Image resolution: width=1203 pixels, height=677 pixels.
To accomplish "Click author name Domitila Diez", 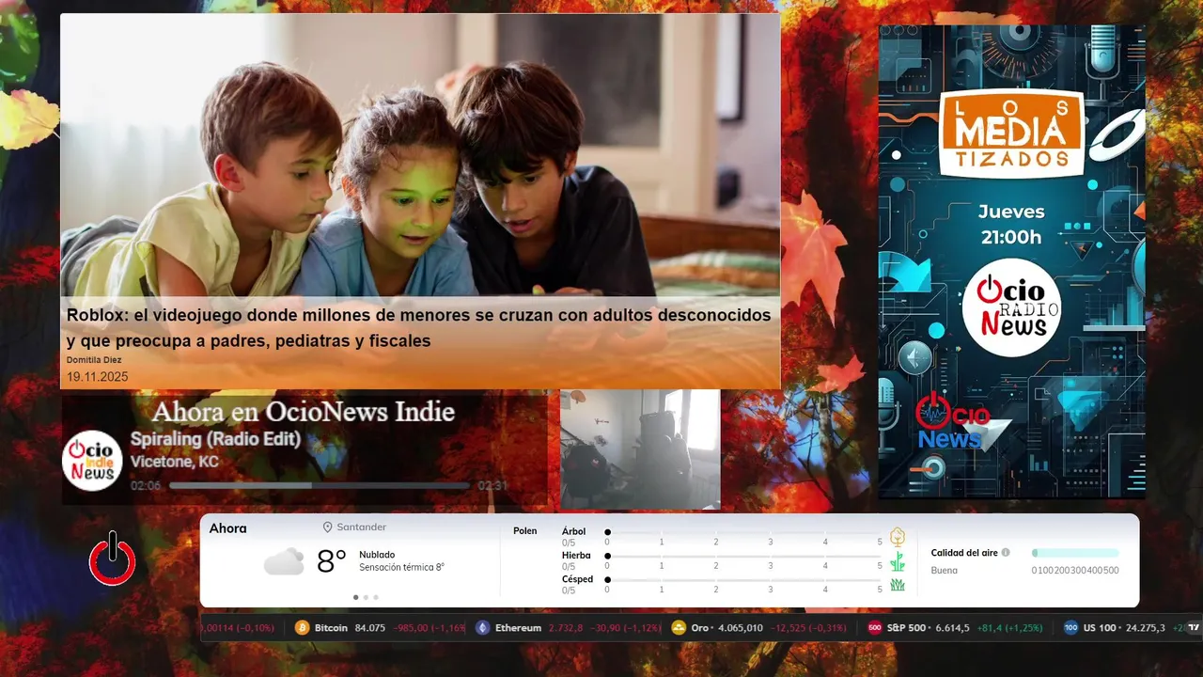I will (94, 360).
